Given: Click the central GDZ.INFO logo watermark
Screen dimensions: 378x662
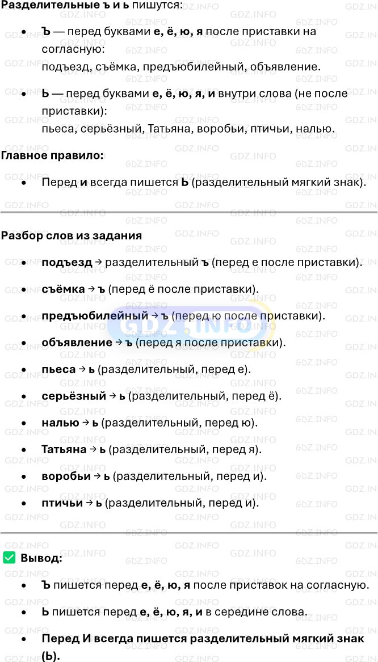Looking at the screenshot, I should tap(191, 326).
